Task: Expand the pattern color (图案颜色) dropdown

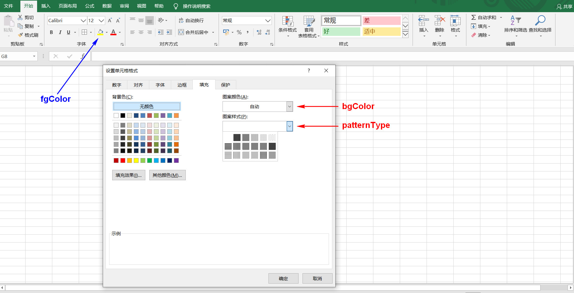Action: coord(289,107)
